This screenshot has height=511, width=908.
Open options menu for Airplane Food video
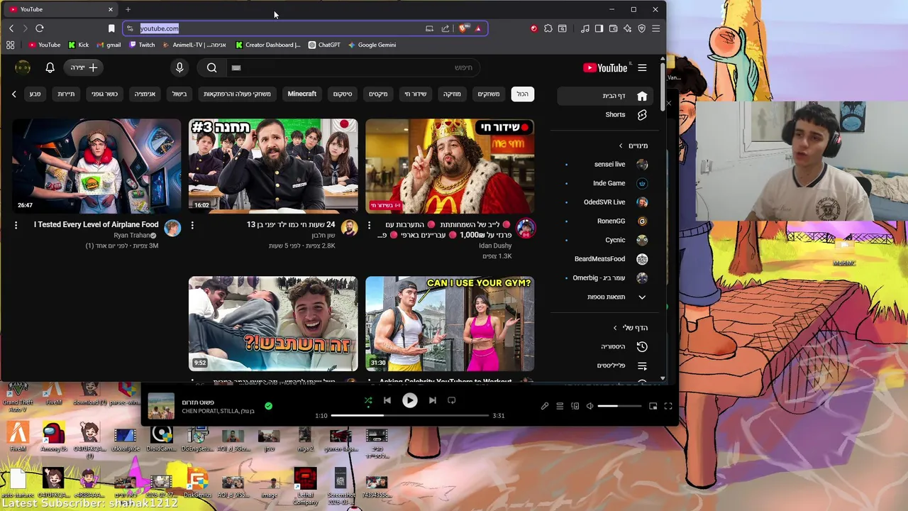click(x=16, y=225)
